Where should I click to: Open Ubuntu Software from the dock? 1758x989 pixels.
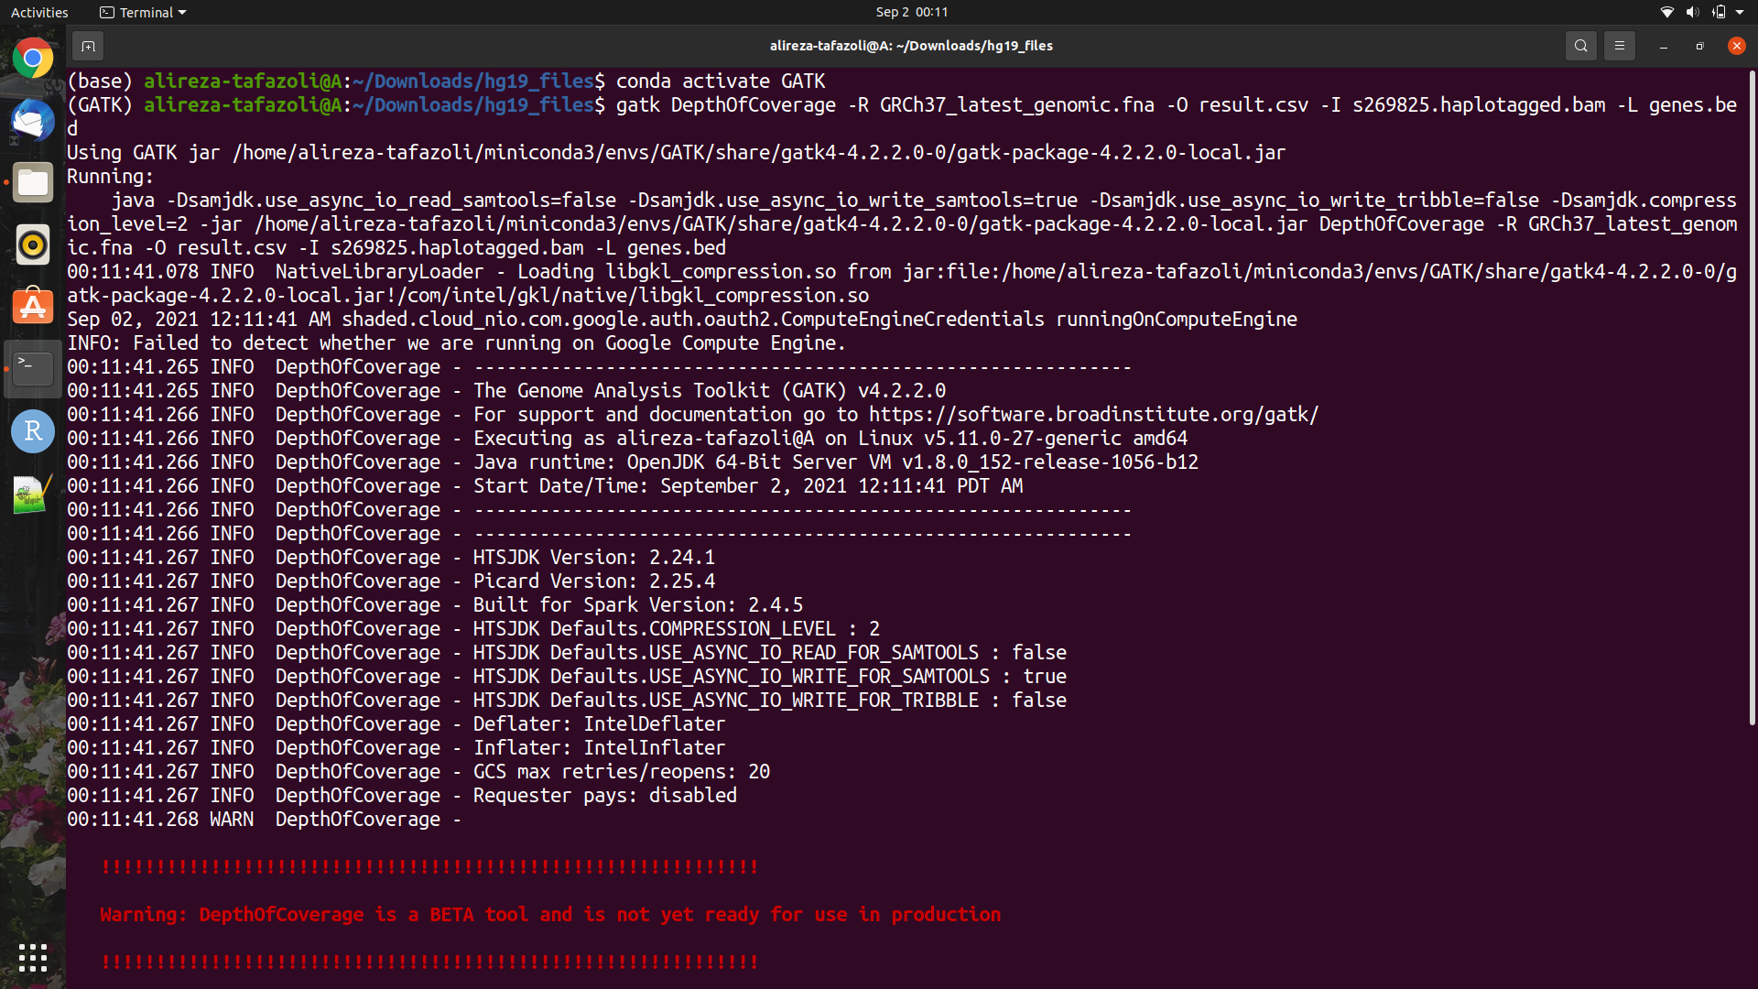pos(32,307)
